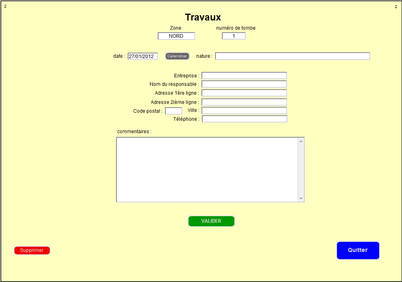Image resolution: width=402 pixels, height=282 pixels.
Task: Click the commentaires scrollbar down arrow
Action: coord(301,198)
